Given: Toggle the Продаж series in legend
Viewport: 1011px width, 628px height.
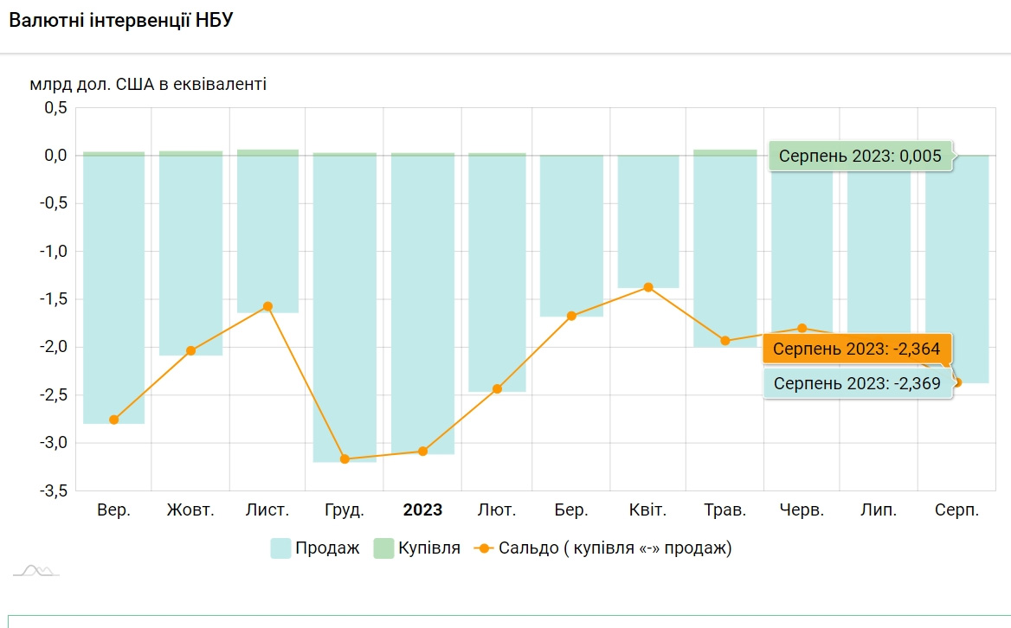Looking at the screenshot, I should pyautogui.click(x=326, y=548).
